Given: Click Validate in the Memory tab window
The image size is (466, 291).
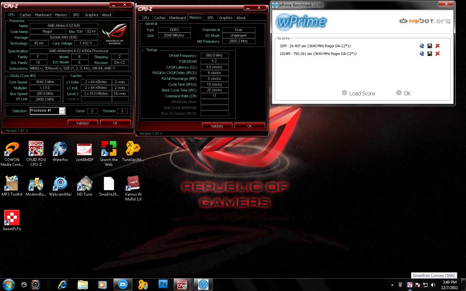Looking at the screenshot, I should [217, 126].
